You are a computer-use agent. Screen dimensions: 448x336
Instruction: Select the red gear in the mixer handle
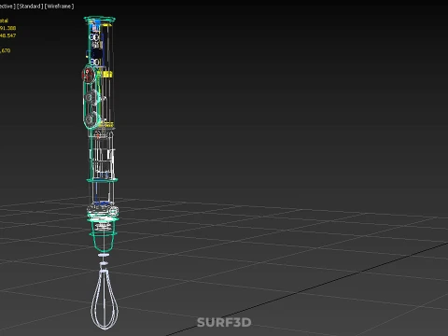coord(88,75)
